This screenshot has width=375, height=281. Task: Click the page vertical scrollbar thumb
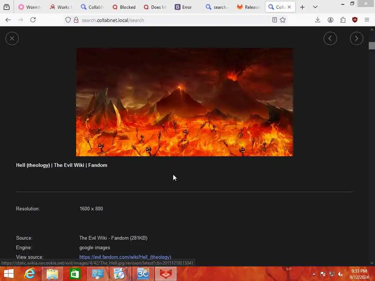click(372, 46)
